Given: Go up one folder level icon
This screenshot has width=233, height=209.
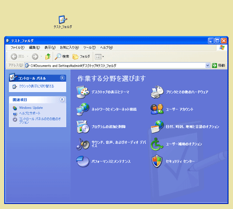Looking at the screenshot, I should (x=48, y=56).
